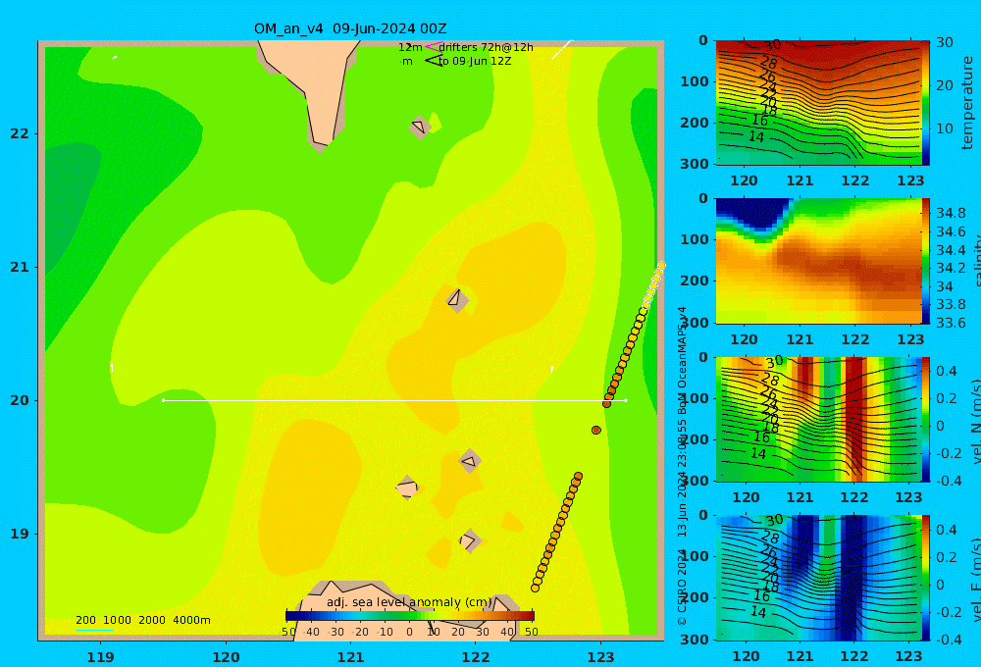Click the island triangle marker near 18.9N 122E
The height and width of the screenshot is (667, 981).
pos(469,540)
